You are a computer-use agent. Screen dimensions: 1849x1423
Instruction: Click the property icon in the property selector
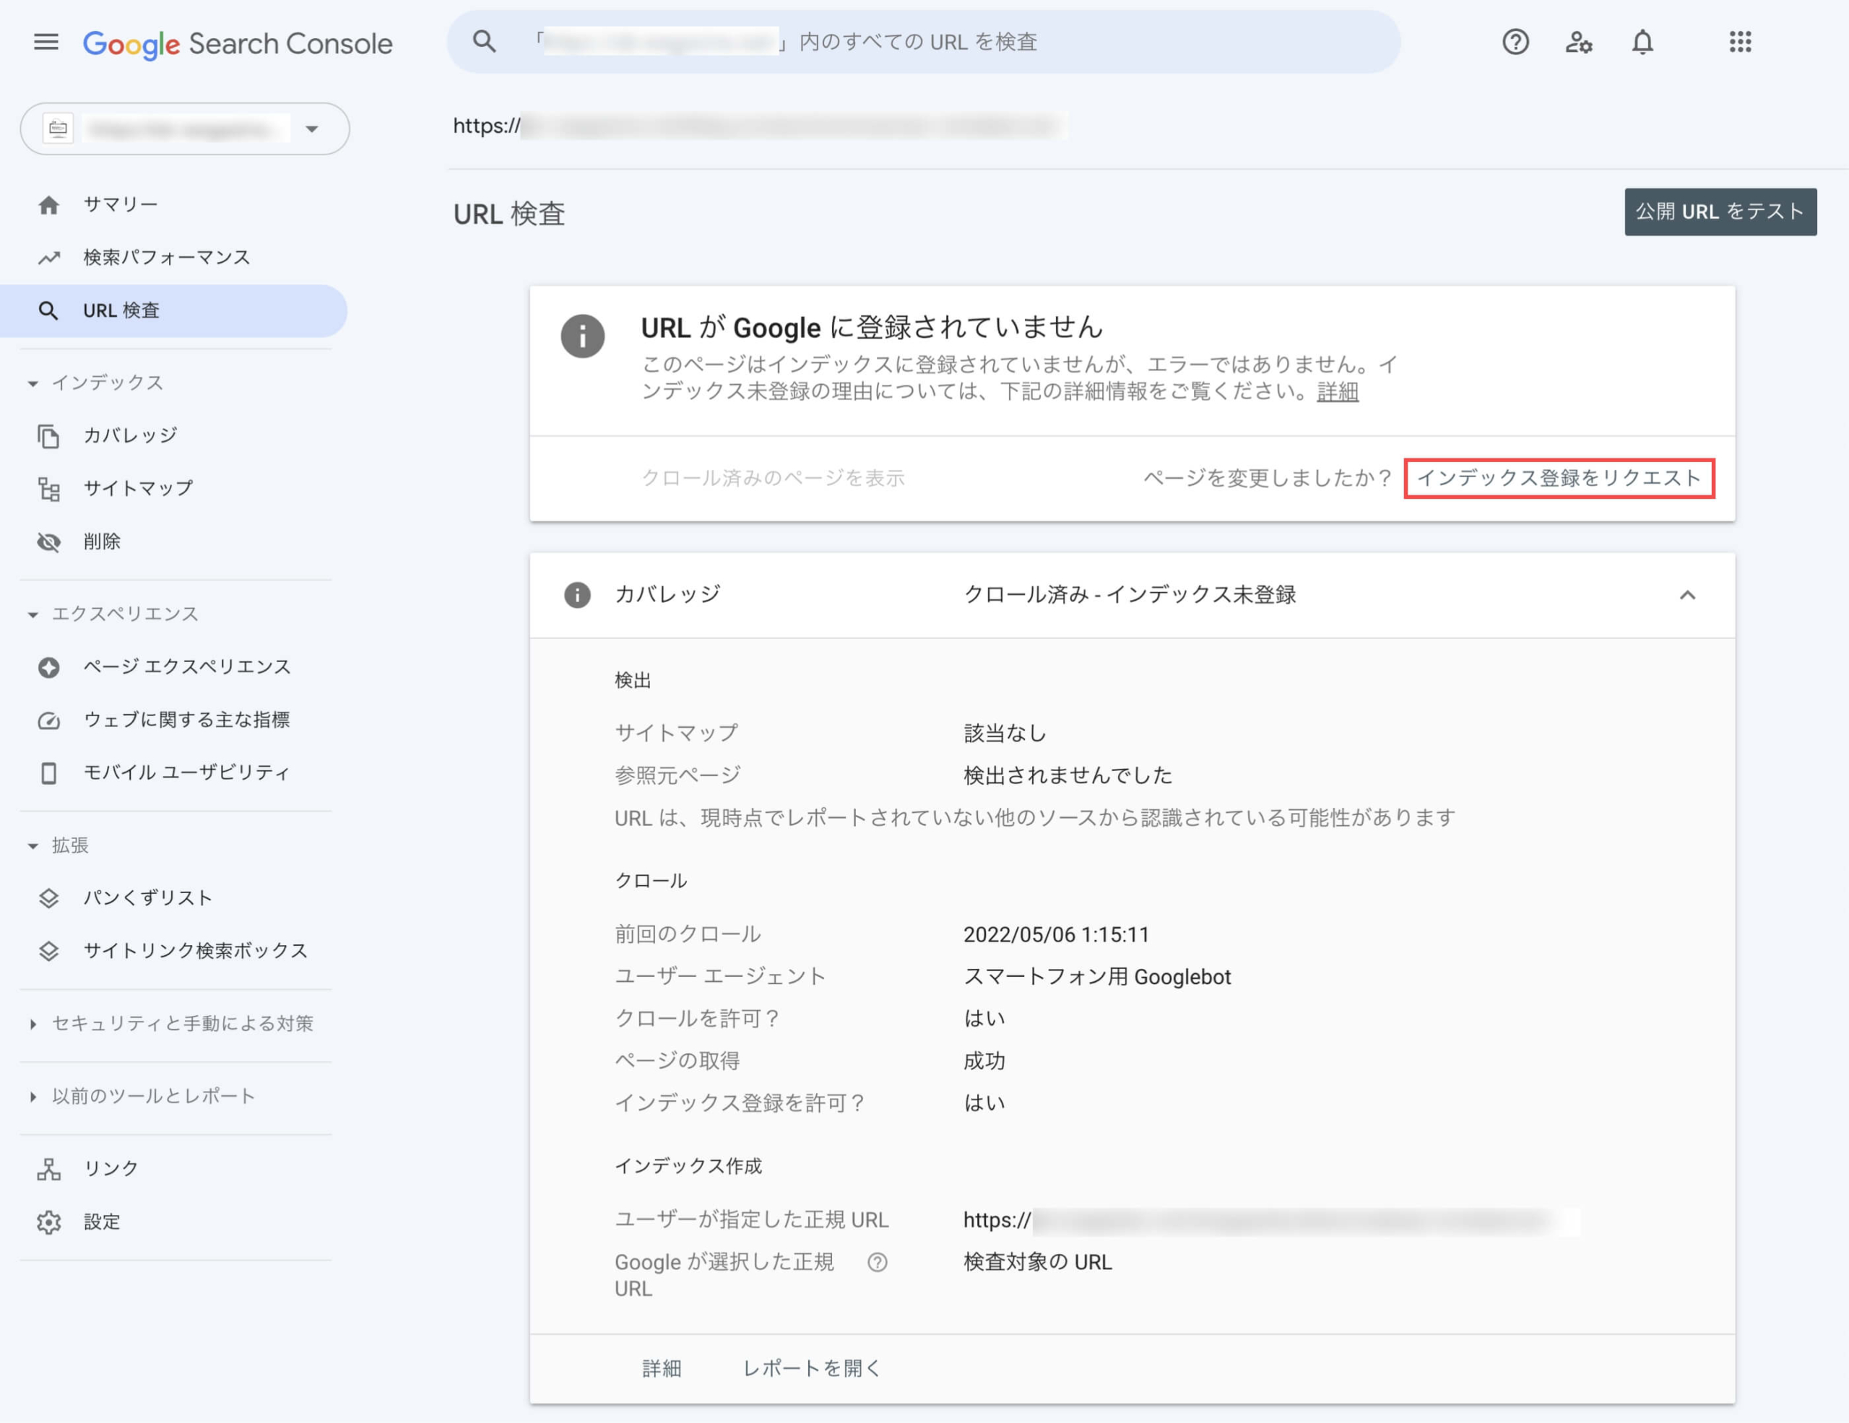coord(58,129)
